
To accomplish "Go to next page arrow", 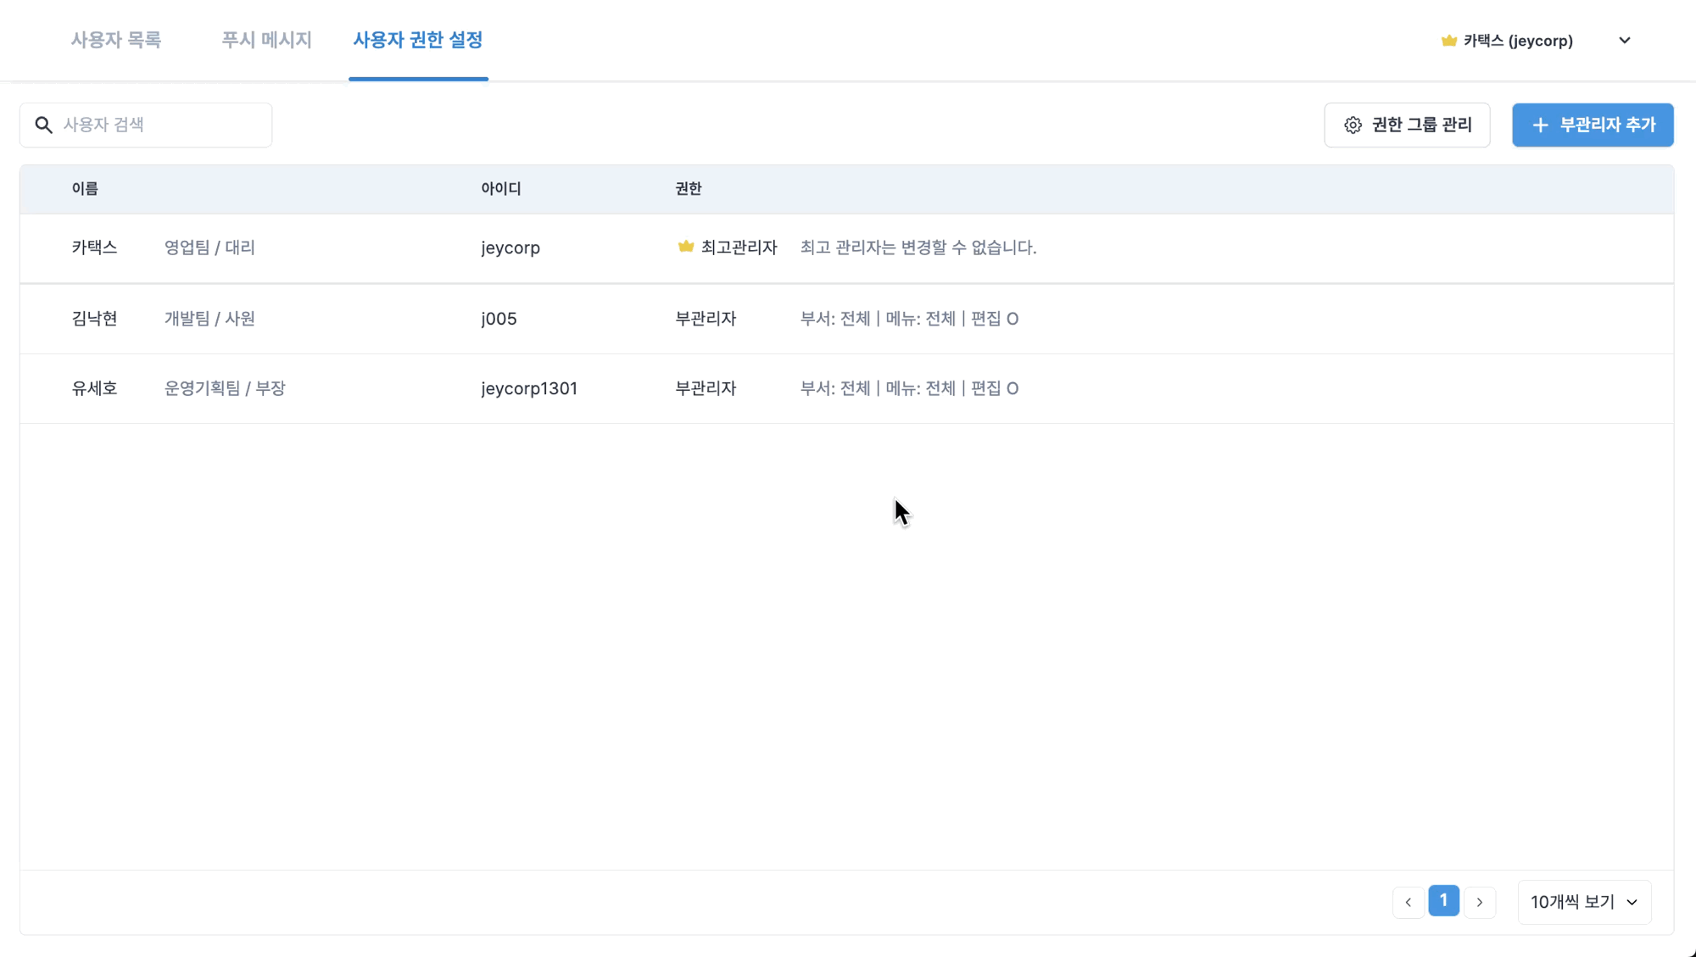I will (x=1480, y=902).
